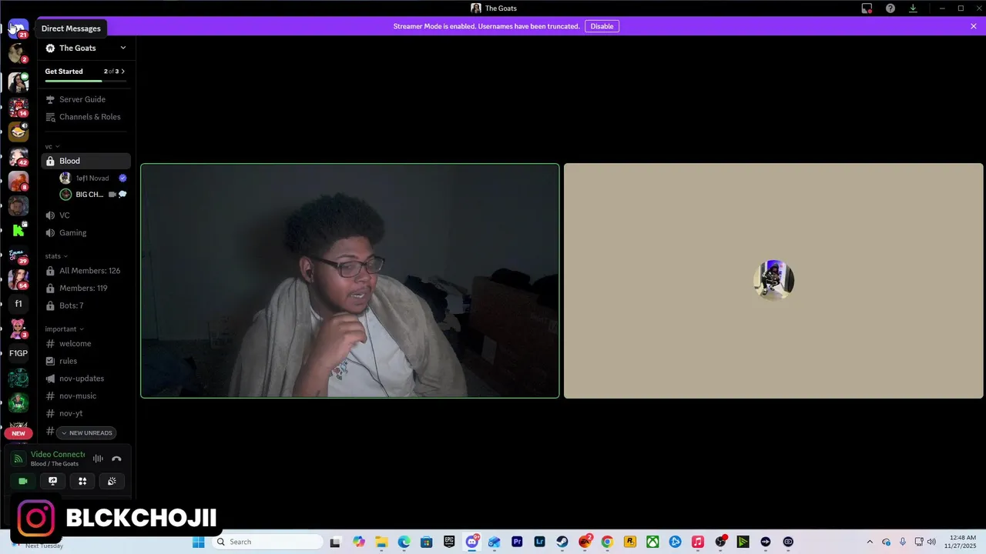
Task: Collapse the important category
Action: pos(64,329)
